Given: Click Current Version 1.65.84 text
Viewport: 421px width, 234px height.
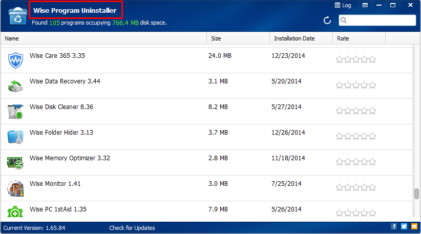Looking at the screenshot, I should point(34,228).
